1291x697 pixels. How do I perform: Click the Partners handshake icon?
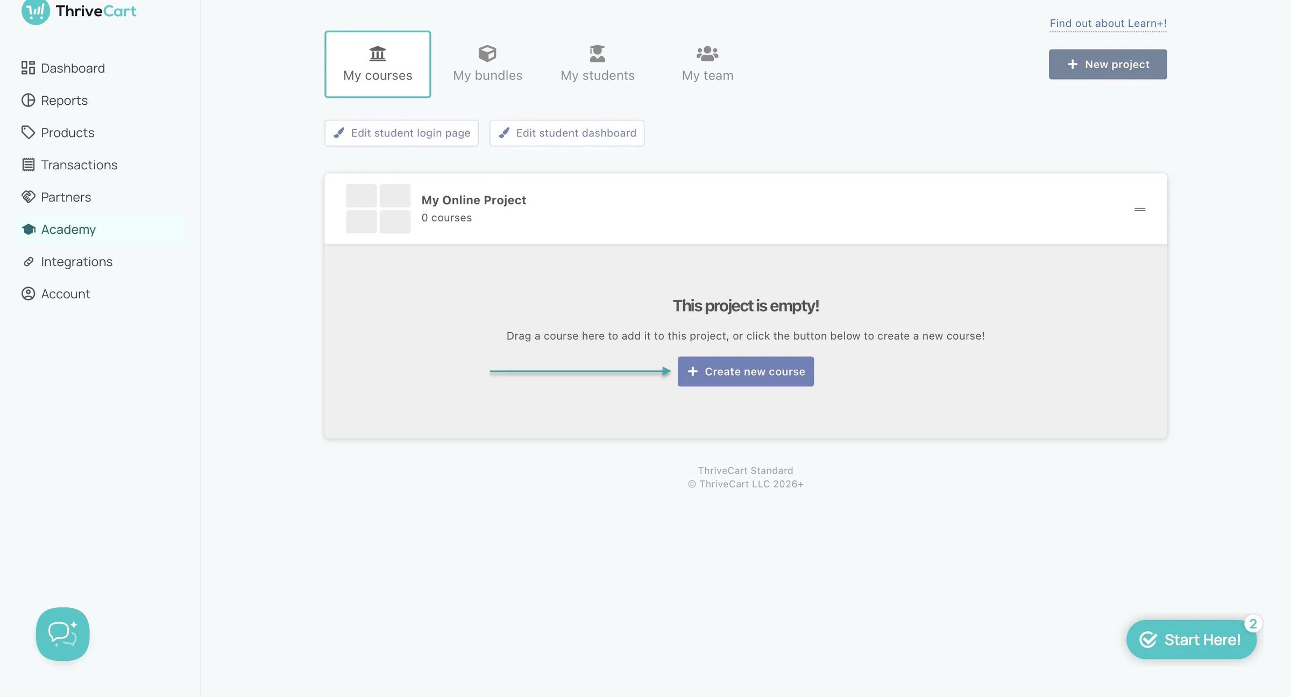[x=28, y=197]
